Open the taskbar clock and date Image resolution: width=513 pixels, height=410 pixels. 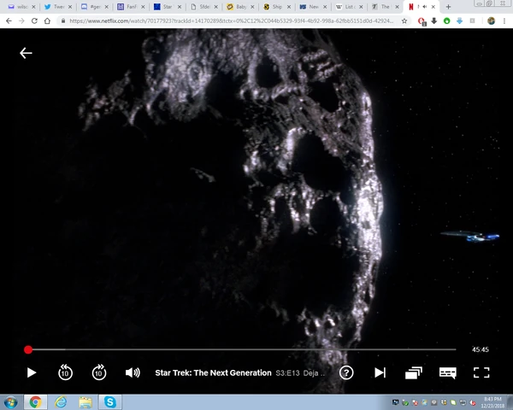click(x=492, y=402)
